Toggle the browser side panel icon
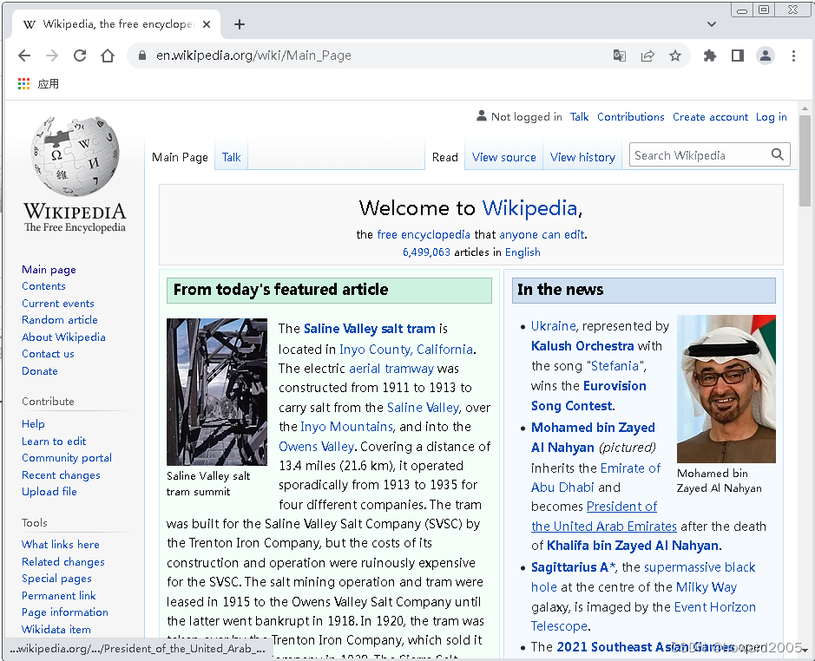The width and height of the screenshot is (815, 661). pos(738,56)
